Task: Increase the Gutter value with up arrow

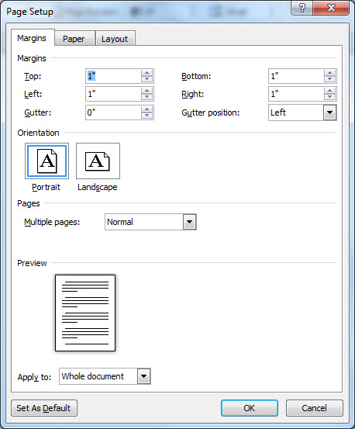Action: (147, 109)
